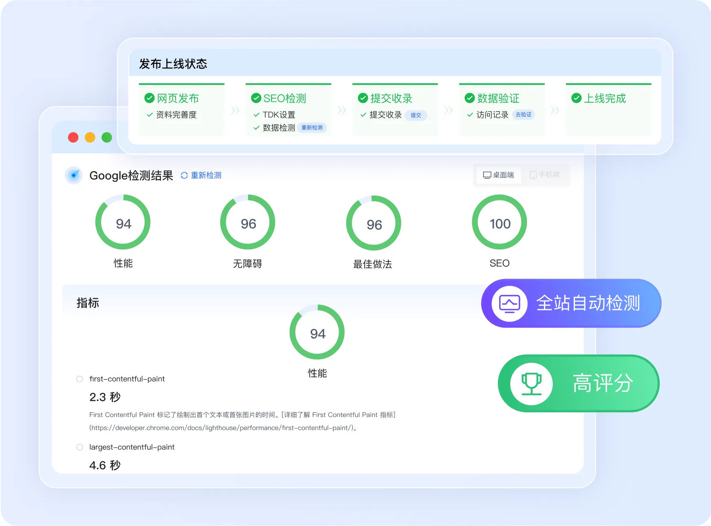
Task: Click the chevron arrows after 提交收录 card
Action: click(x=448, y=110)
